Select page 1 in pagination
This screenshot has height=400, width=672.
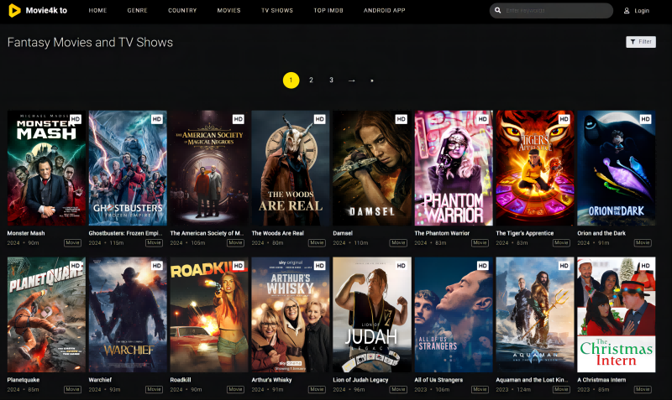[291, 80]
